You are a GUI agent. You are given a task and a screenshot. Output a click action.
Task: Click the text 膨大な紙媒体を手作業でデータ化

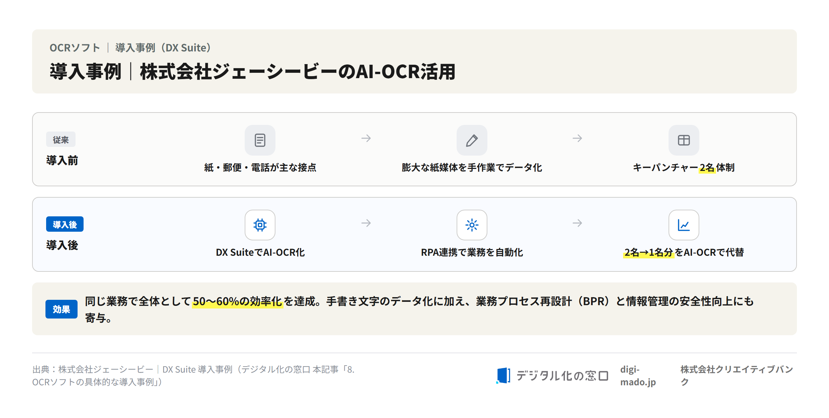pos(472,168)
